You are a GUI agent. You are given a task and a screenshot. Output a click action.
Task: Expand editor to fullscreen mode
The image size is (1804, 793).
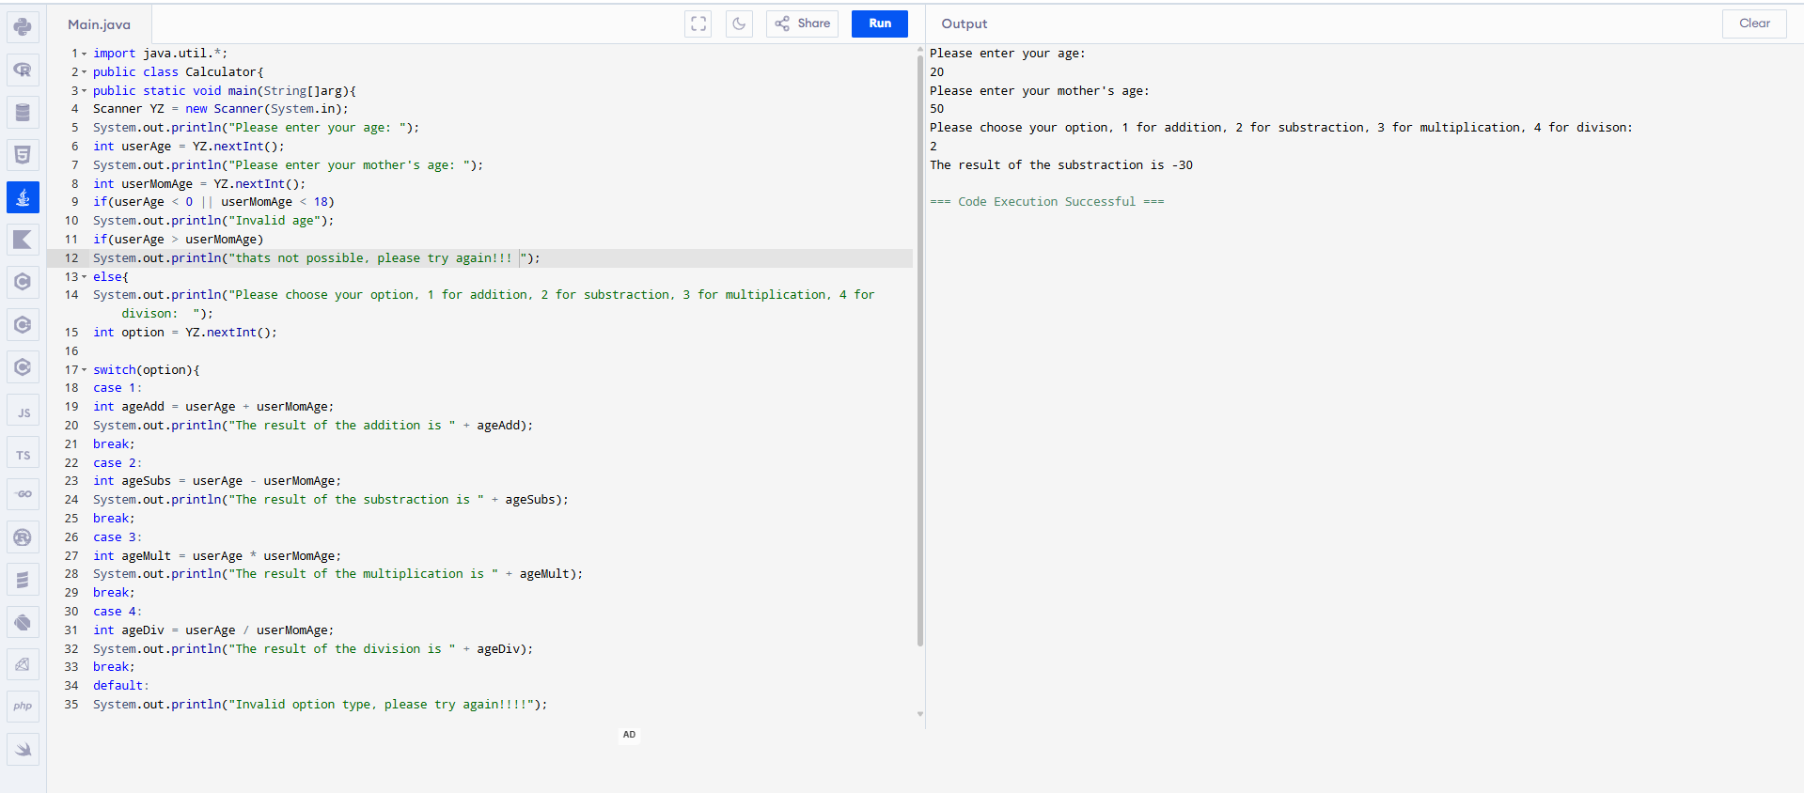[698, 23]
